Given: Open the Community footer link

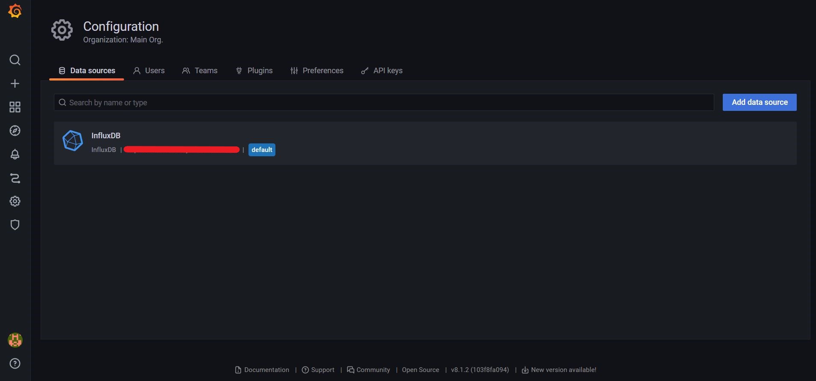Looking at the screenshot, I should pyautogui.click(x=369, y=370).
